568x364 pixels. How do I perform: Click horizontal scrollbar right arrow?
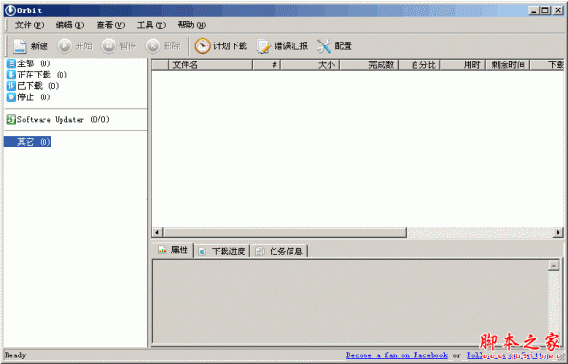coord(559,233)
